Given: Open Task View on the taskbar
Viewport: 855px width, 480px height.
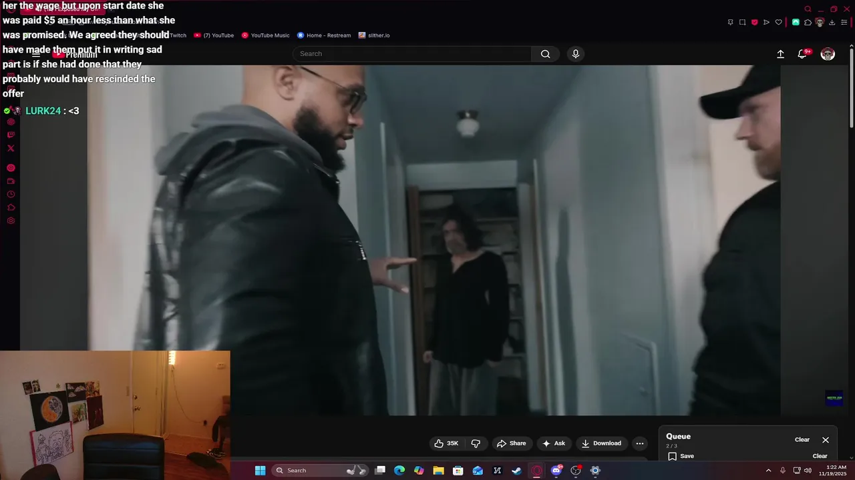Looking at the screenshot, I should tap(380, 471).
